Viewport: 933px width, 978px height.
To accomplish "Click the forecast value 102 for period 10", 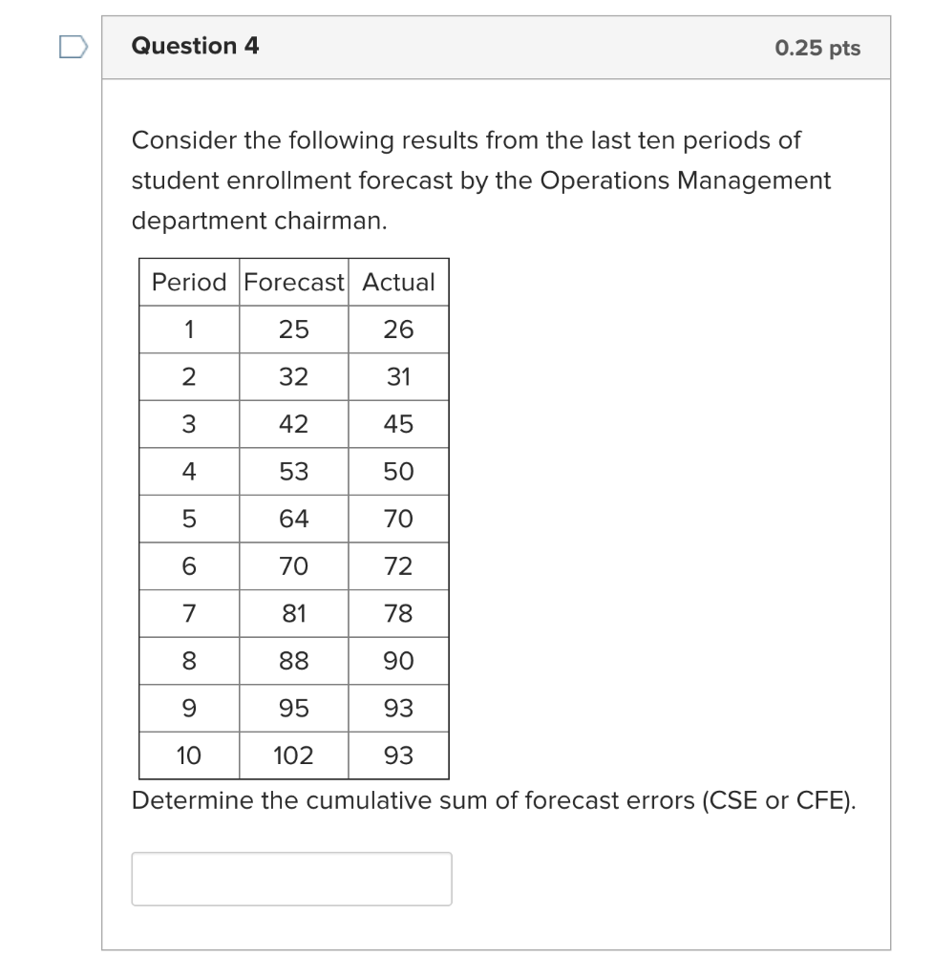I will [x=292, y=755].
